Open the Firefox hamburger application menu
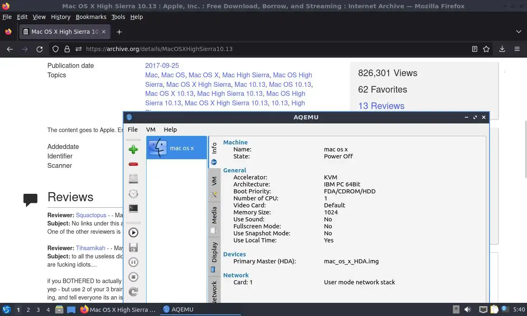The width and height of the screenshot is (527, 316). (x=517, y=49)
